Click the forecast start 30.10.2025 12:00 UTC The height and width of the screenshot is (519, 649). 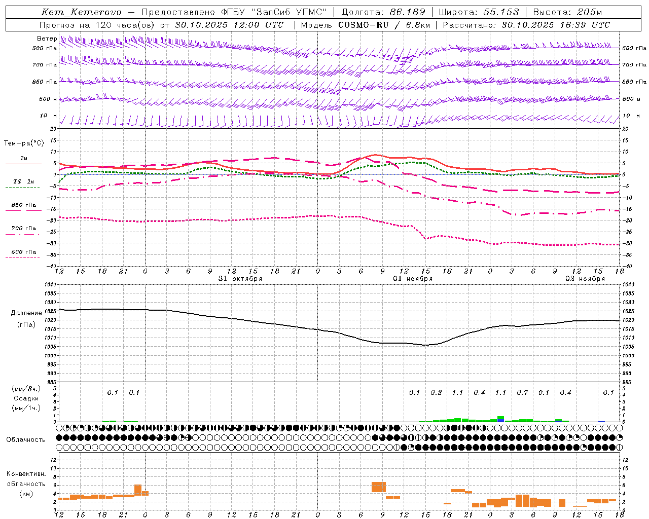click(229, 25)
